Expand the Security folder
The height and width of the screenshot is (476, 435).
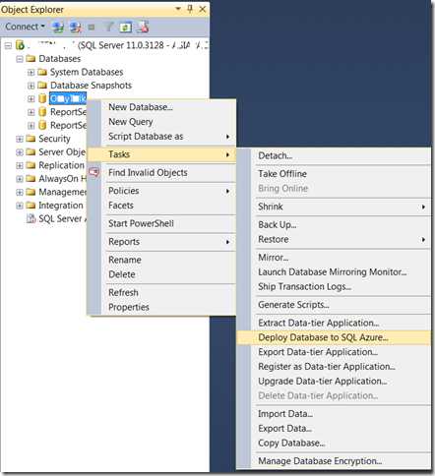(20, 139)
